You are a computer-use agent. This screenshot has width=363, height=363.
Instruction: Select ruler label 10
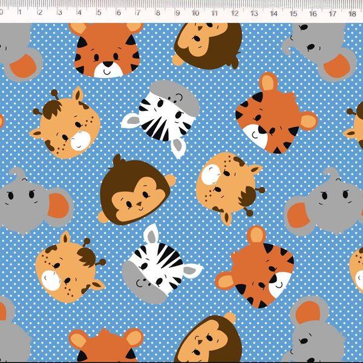(x=195, y=13)
